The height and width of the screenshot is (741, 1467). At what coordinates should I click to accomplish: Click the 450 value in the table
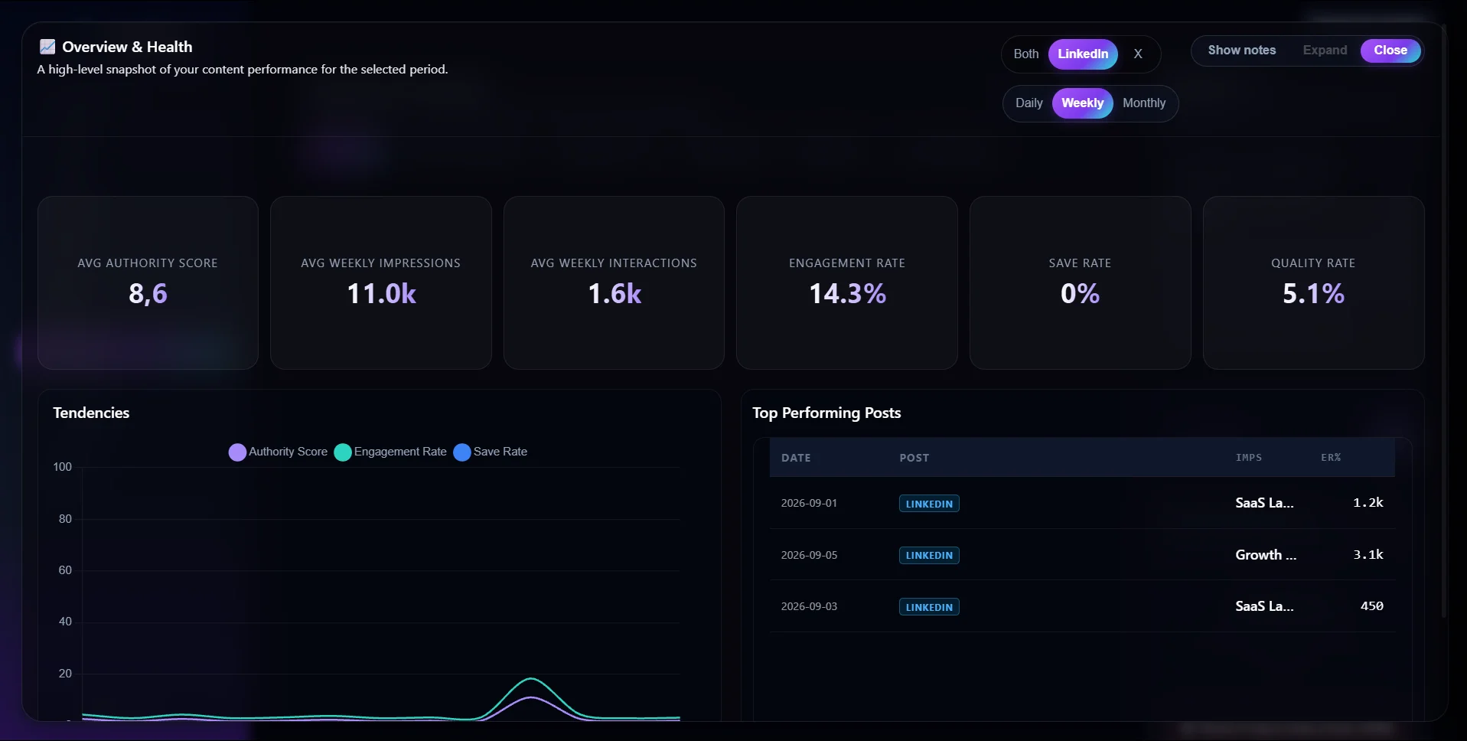coord(1371,606)
